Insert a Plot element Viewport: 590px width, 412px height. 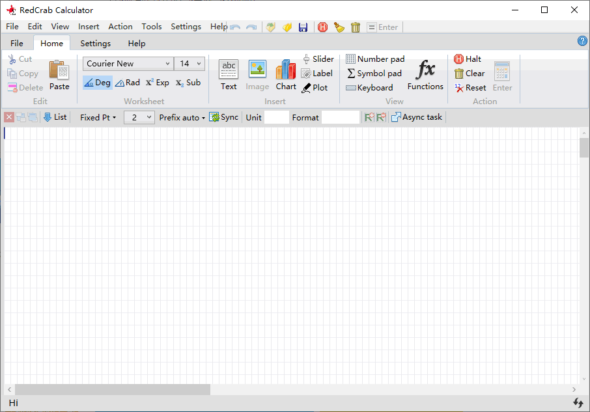point(315,88)
